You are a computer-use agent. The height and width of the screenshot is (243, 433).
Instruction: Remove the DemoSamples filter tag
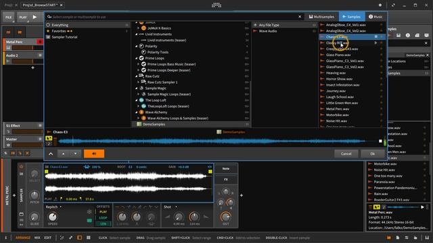[428, 55]
